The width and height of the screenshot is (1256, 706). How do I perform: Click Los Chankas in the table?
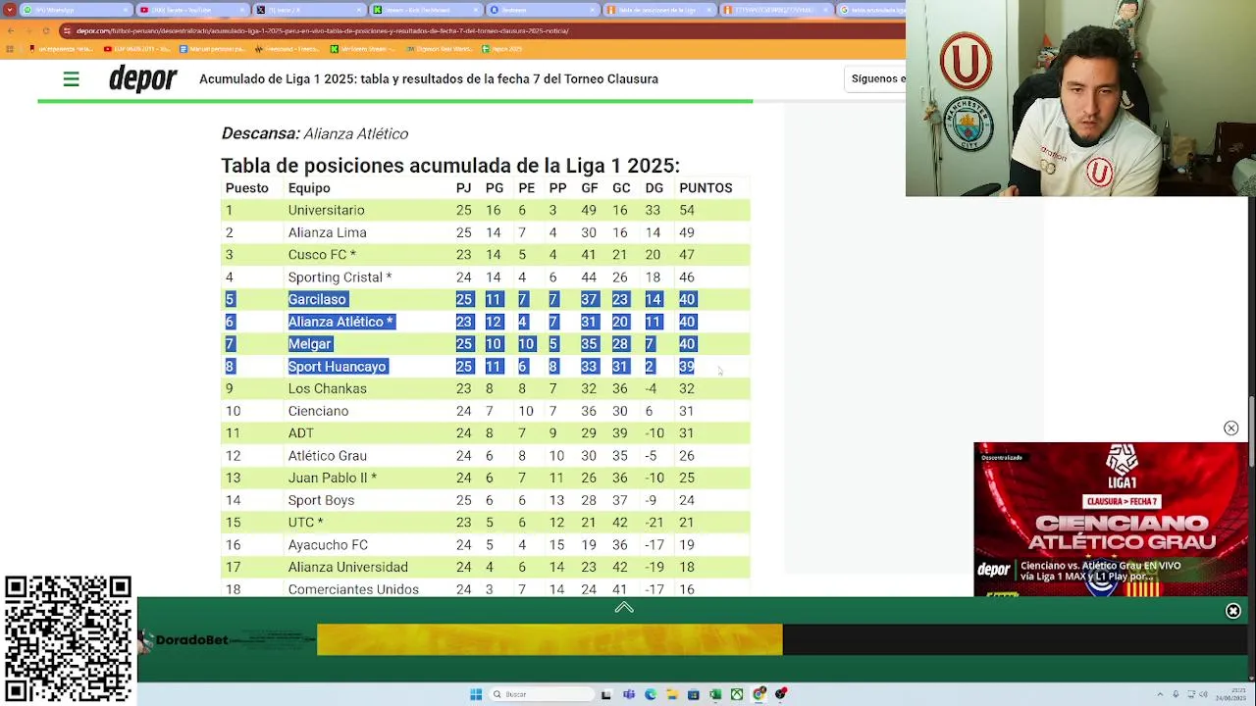[327, 388]
